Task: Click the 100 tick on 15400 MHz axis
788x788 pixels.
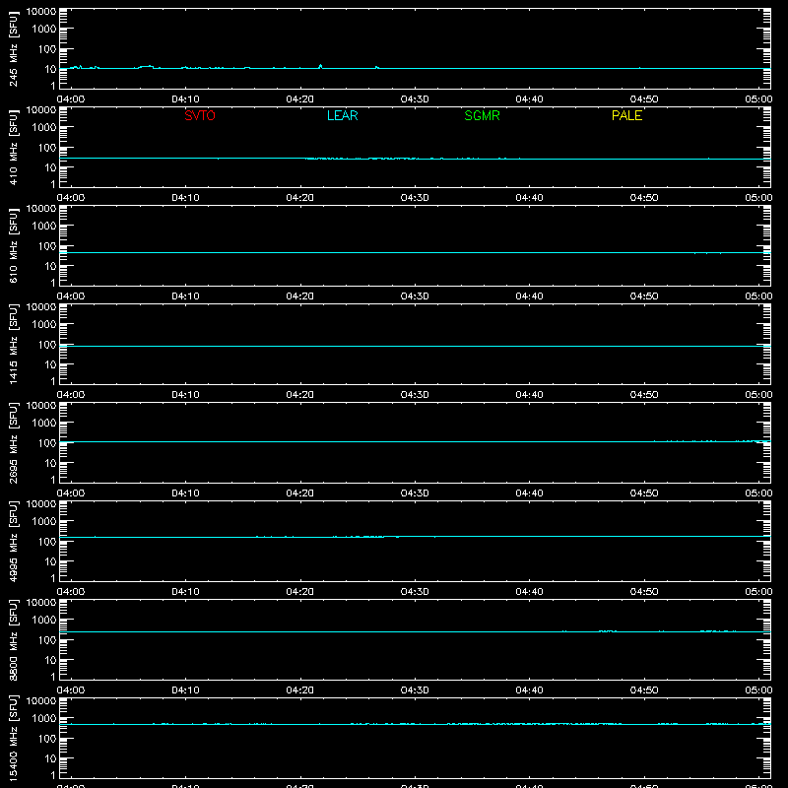Action: (47, 739)
